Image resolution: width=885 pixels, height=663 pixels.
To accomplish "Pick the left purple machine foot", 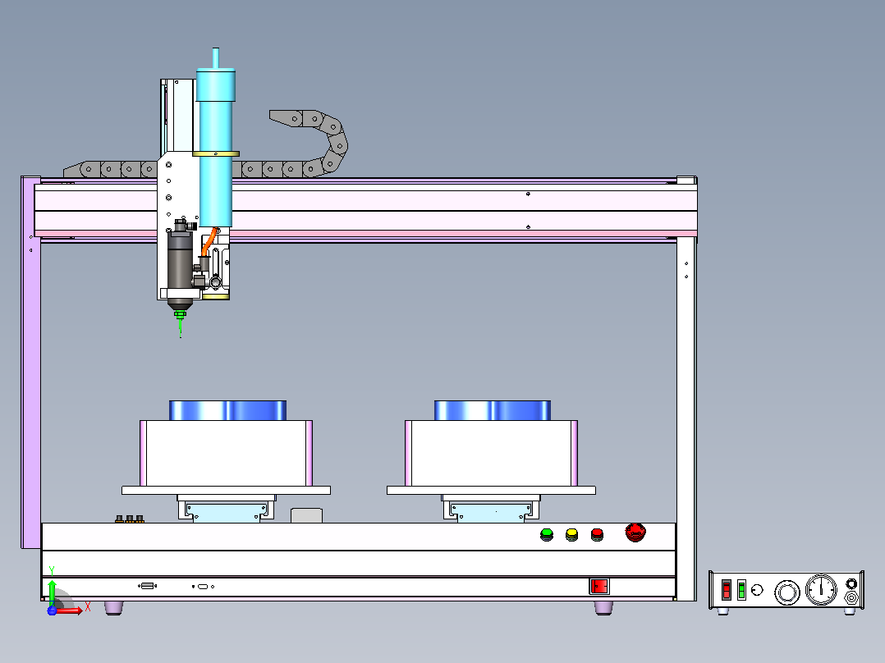I will (x=113, y=608).
